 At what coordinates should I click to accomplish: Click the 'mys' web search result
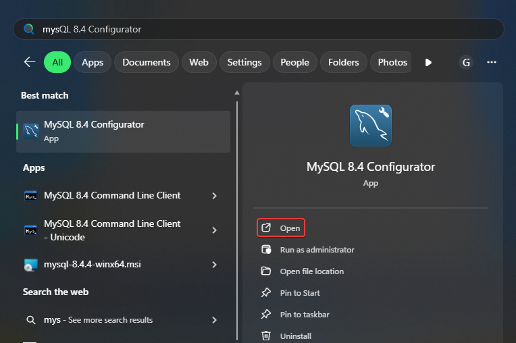click(108, 320)
